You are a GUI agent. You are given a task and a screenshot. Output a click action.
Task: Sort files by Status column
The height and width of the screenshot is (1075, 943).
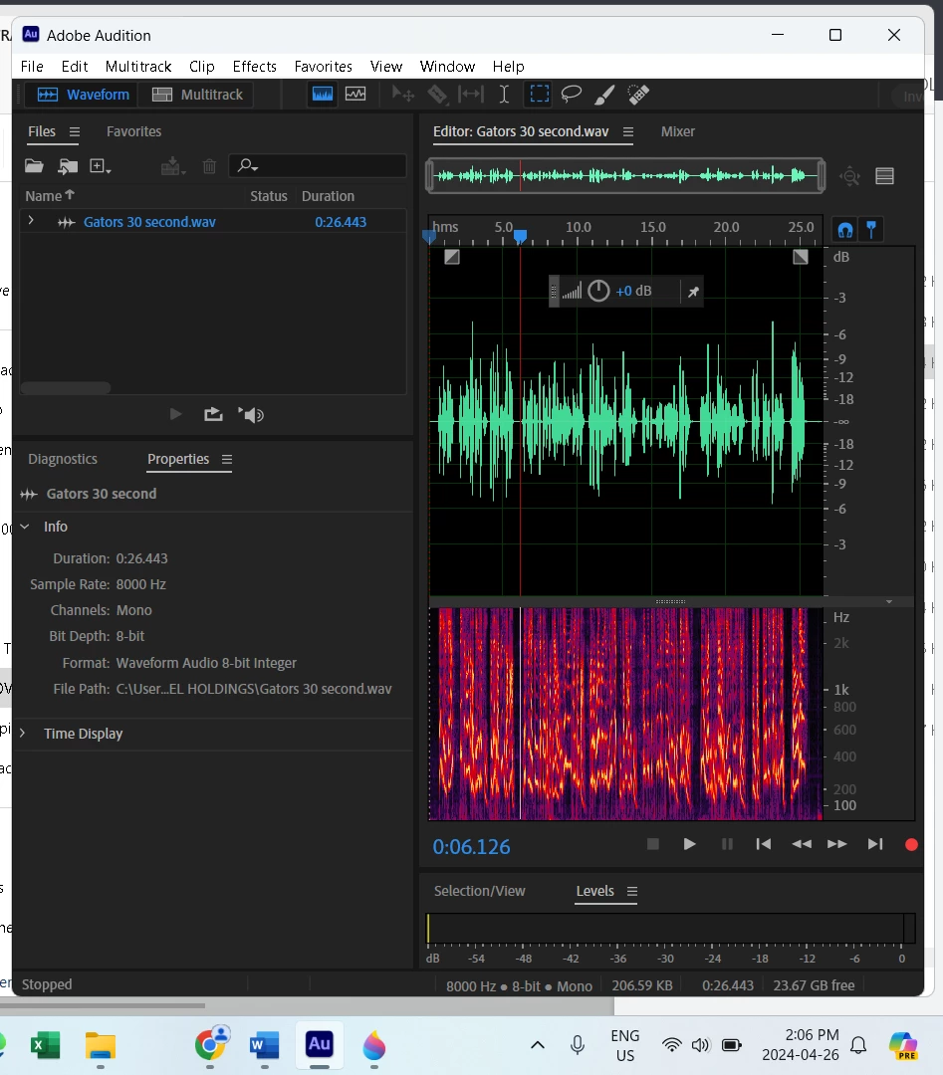[x=268, y=196]
